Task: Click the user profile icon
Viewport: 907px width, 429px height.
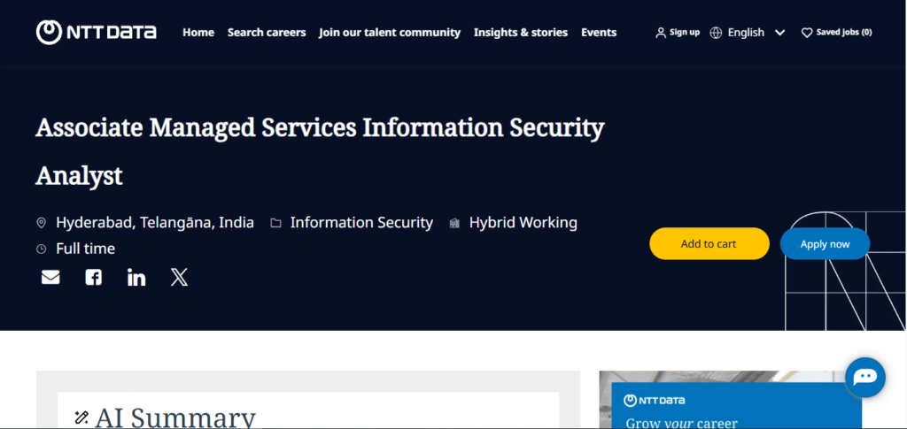Action: pos(661,33)
